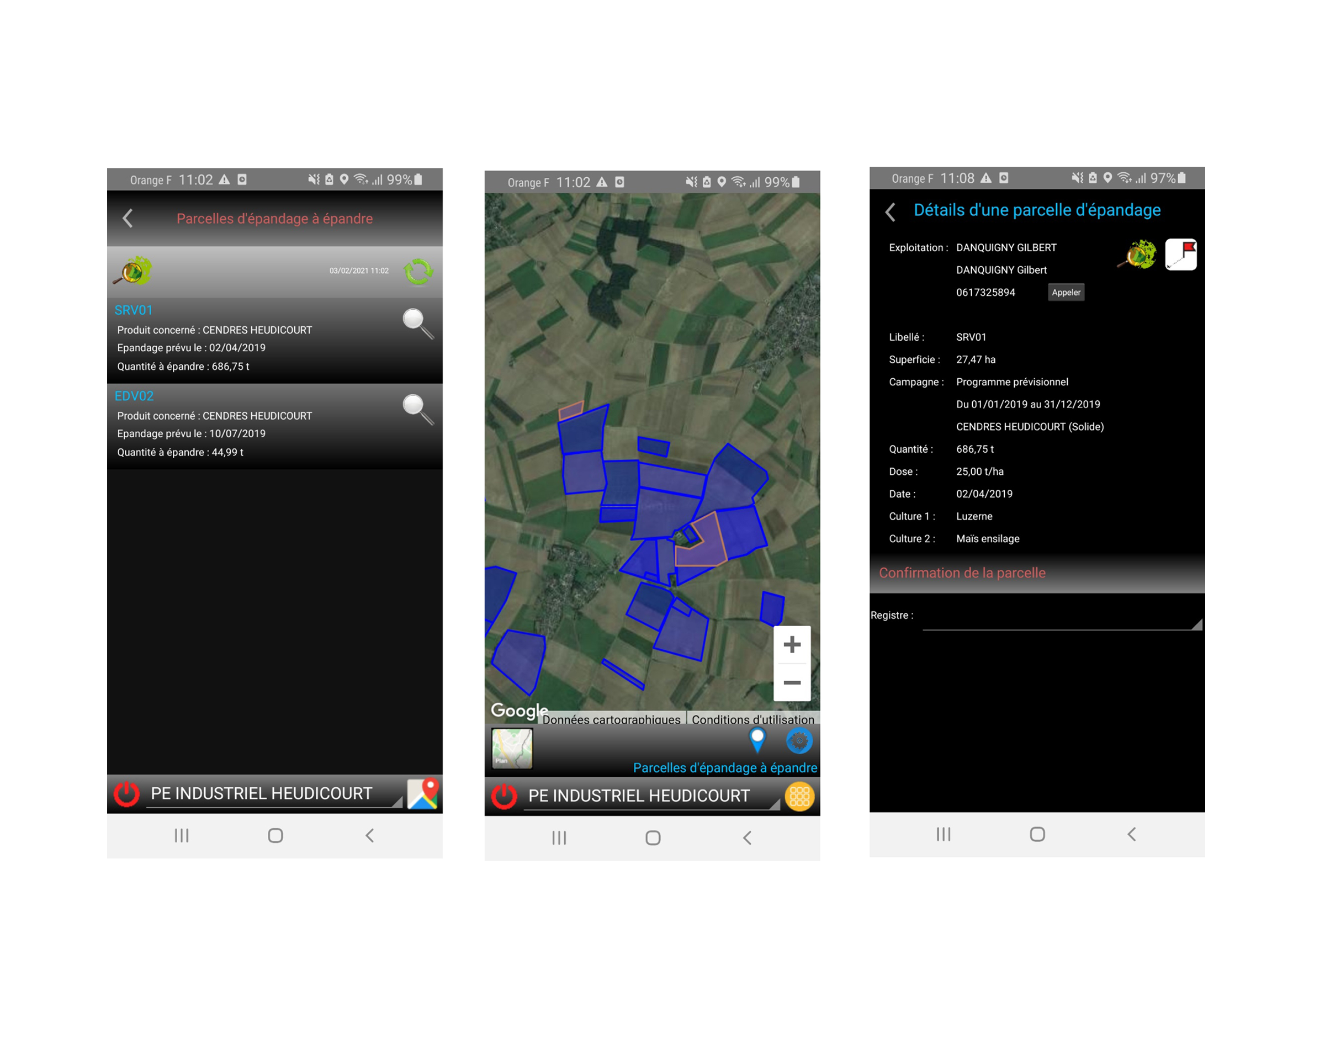Zoom out on the map
The image size is (1325, 1049).
(792, 682)
